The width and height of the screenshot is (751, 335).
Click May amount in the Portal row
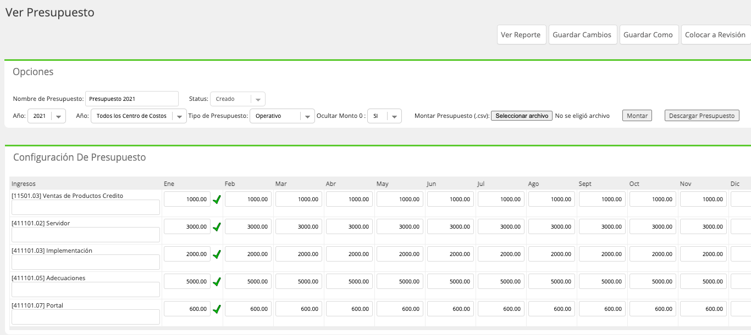coord(400,309)
